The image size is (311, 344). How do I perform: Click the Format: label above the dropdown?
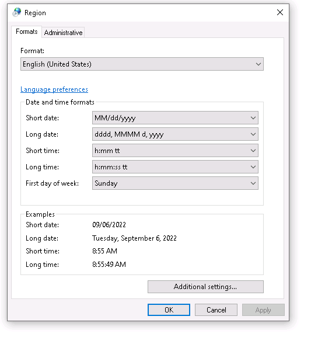coord(33,51)
